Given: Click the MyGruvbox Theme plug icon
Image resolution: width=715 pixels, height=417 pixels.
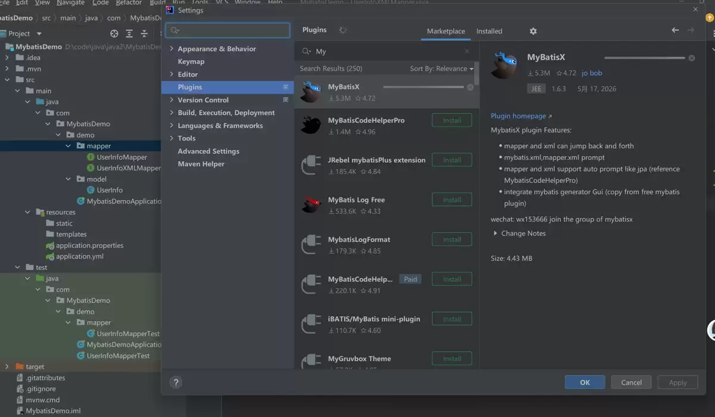Looking at the screenshot, I should click(x=311, y=361).
